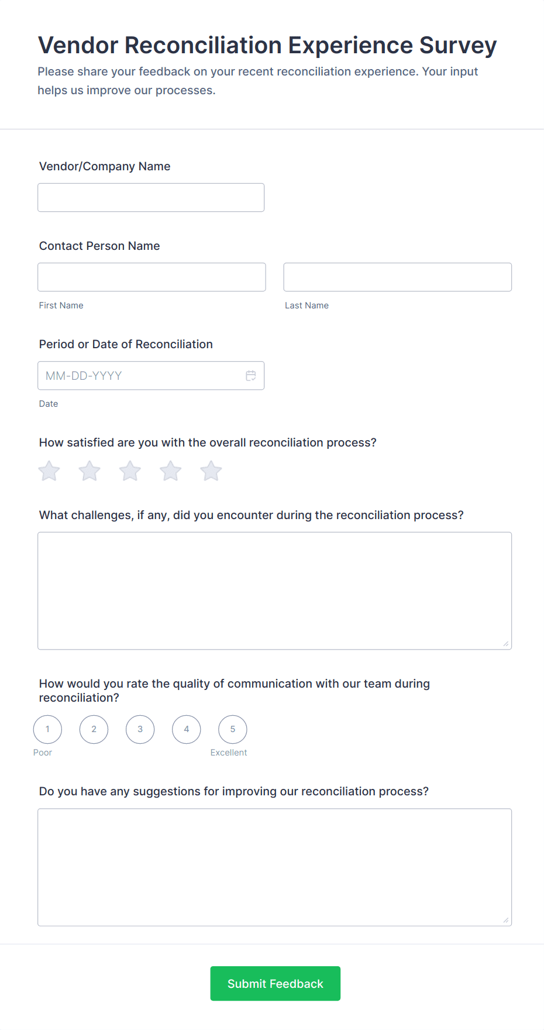Focus the First Name field
Image resolution: width=544 pixels, height=1030 pixels.
click(151, 277)
